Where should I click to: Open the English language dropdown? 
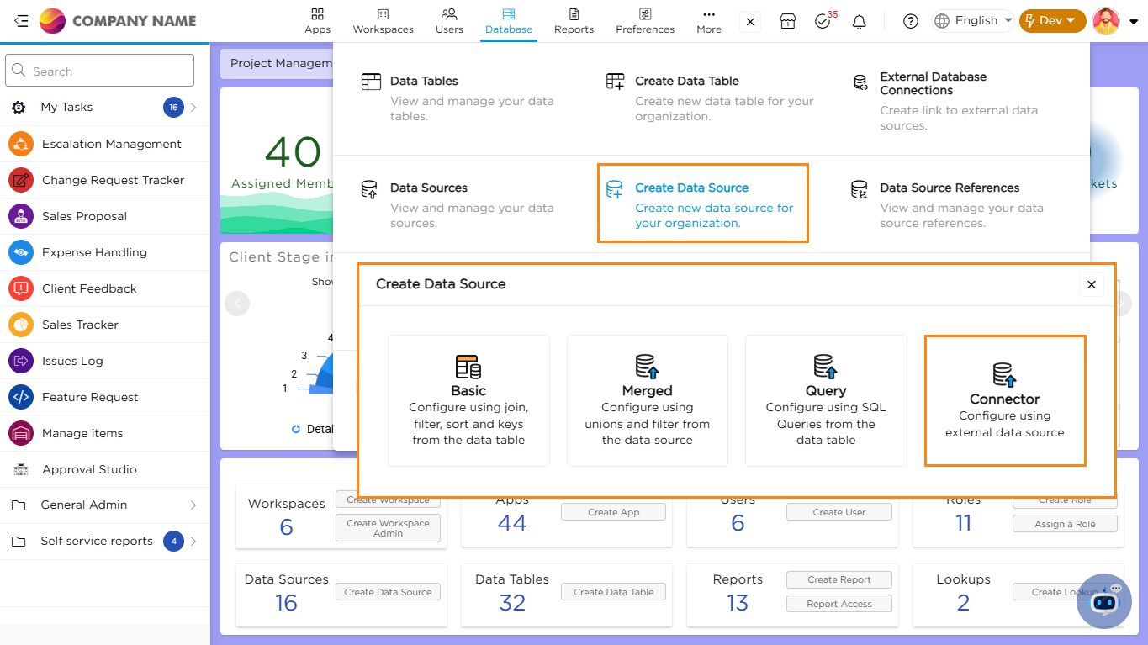coord(974,21)
